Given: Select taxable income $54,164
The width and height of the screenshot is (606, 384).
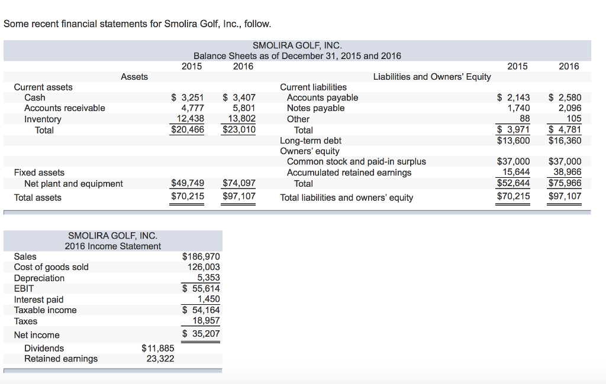Looking at the screenshot, I should click(x=201, y=310).
